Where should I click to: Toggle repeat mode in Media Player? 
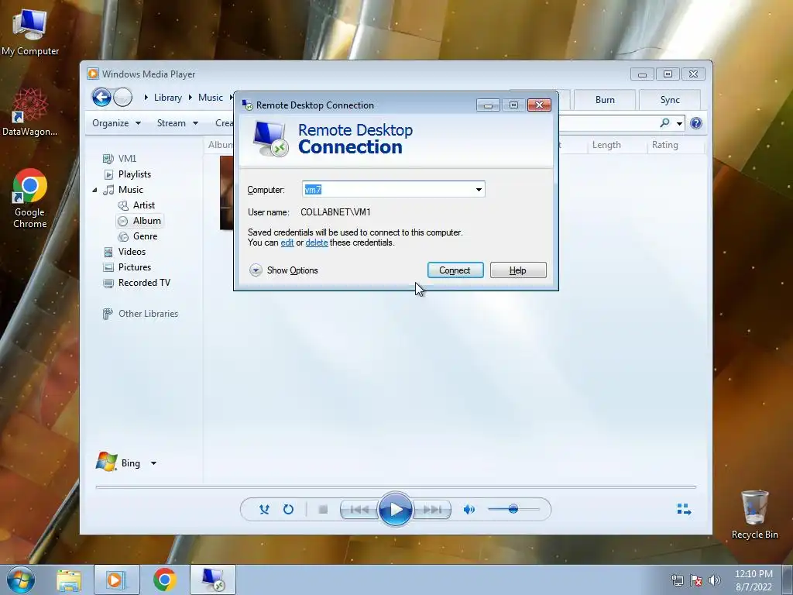(x=288, y=510)
